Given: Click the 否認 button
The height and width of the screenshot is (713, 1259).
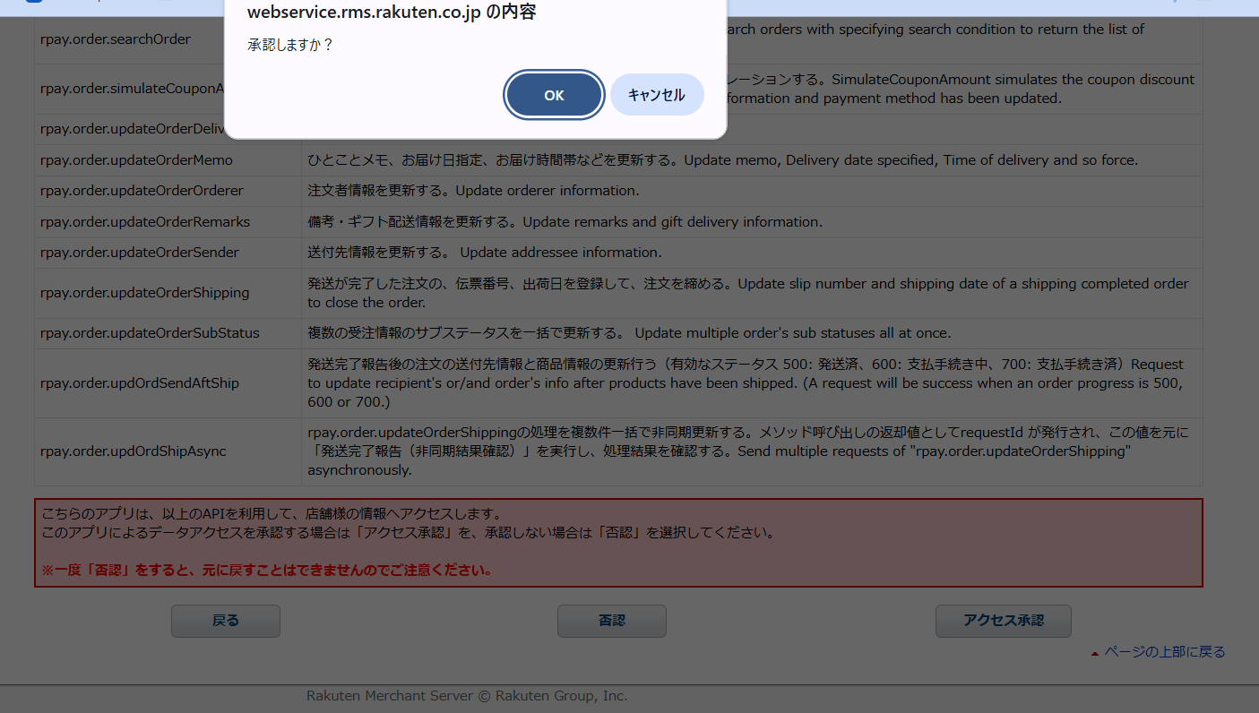Looking at the screenshot, I should 612,621.
